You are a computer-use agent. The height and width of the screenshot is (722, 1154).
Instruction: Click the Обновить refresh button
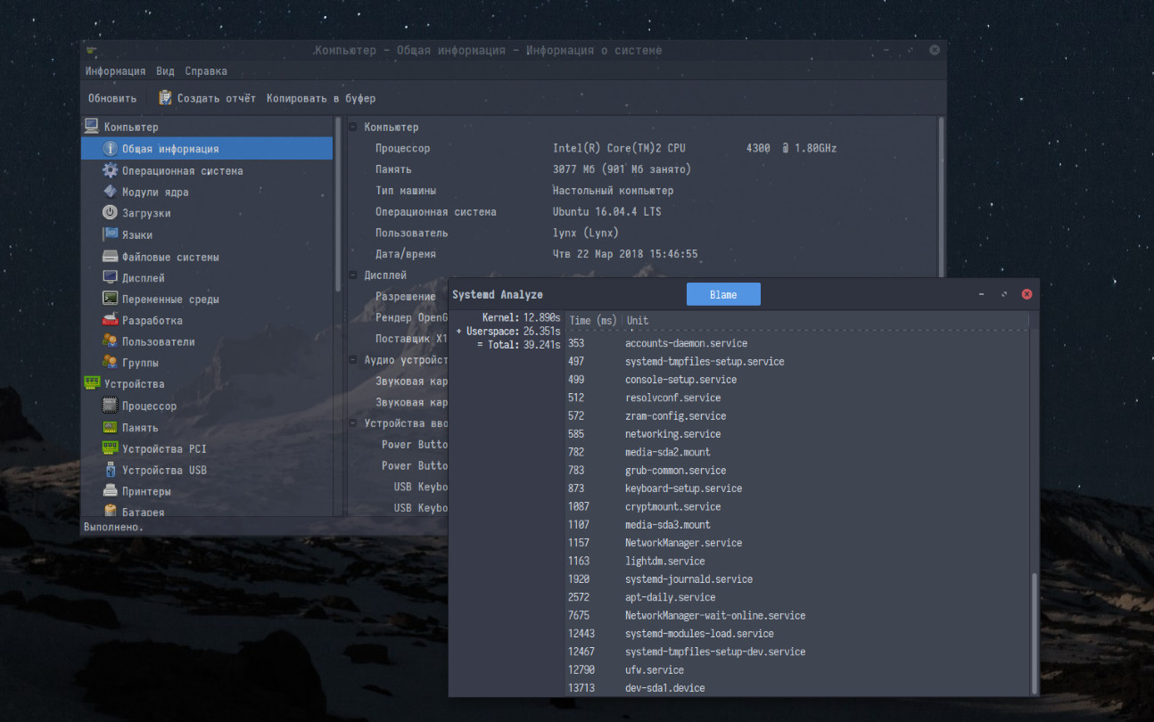coord(112,98)
